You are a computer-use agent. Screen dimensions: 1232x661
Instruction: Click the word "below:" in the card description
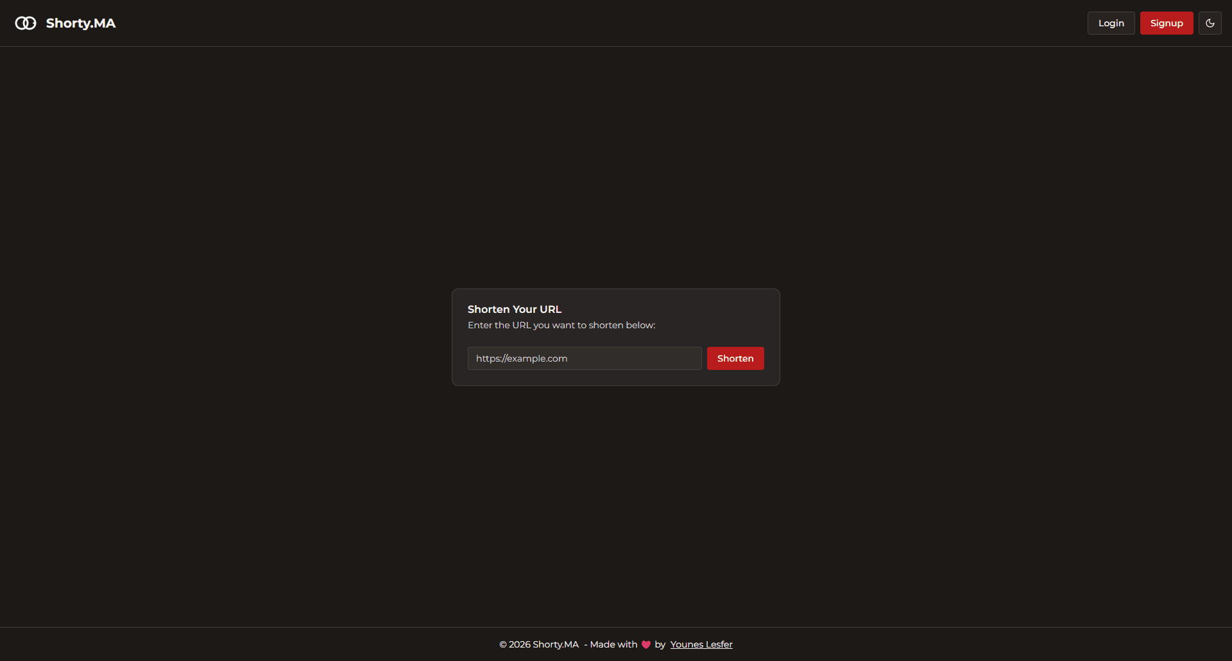(x=640, y=325)
